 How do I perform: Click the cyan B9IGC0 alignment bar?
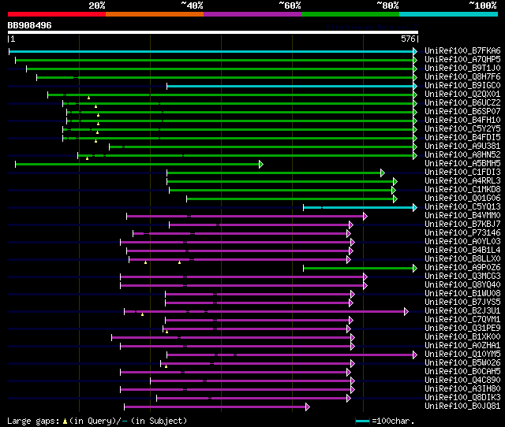click(x=290, y=86)
